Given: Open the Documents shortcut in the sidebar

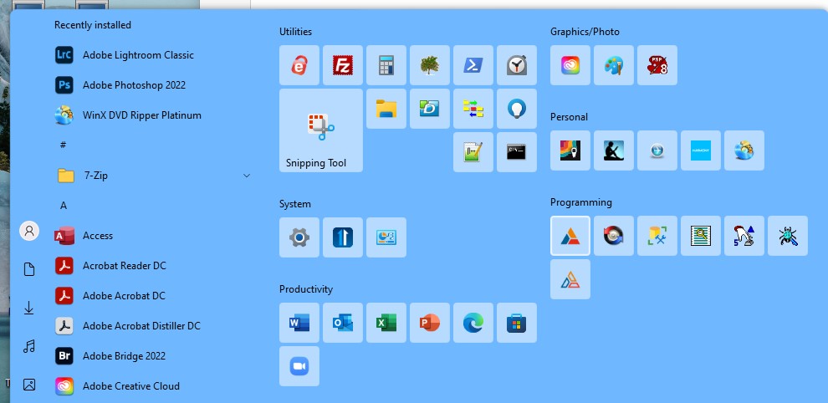Looking at the screenshot, I should tap(29, 269).
